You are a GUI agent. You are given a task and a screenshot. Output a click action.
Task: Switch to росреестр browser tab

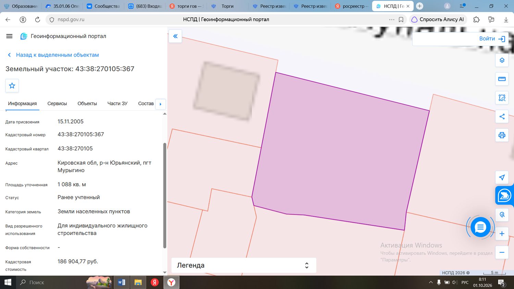[x=352, y=6]
